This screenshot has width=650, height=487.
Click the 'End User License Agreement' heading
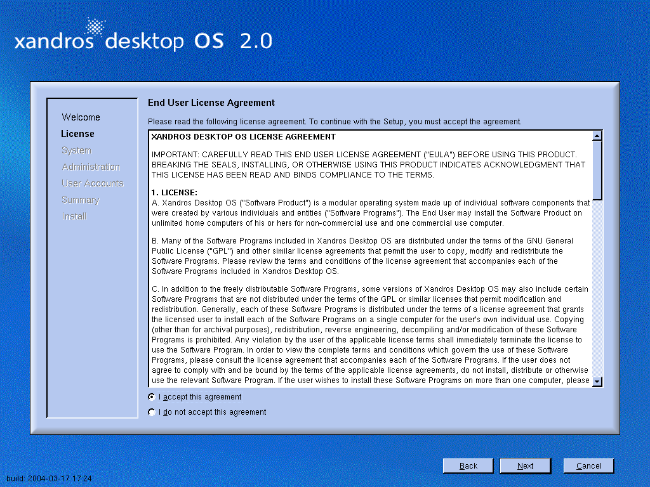click(211, 103)
